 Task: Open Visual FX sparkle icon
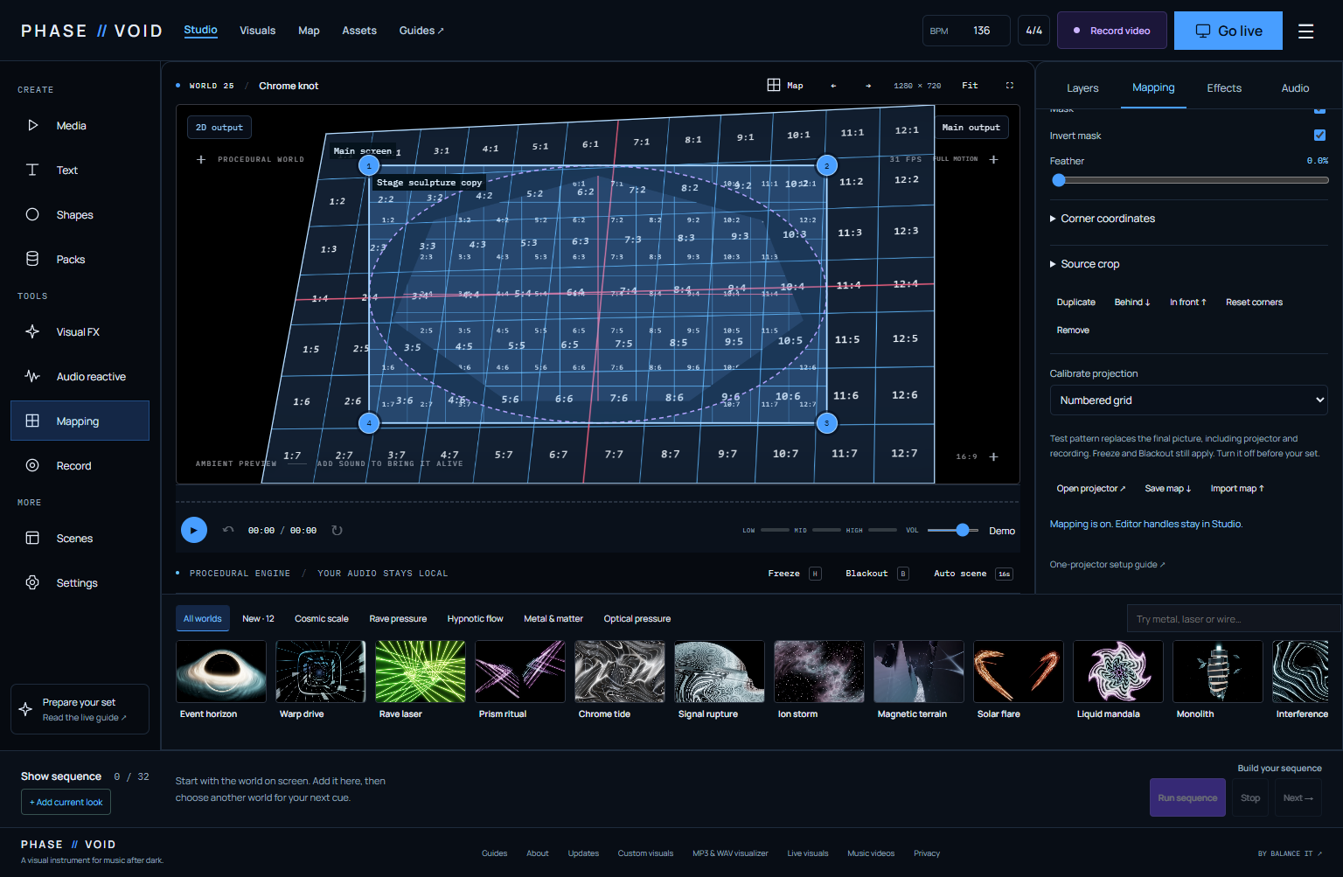32,331
